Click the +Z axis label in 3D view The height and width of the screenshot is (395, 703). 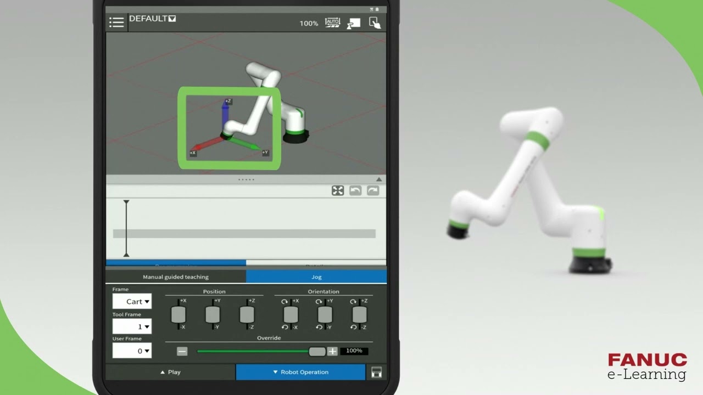click(228, 101)
